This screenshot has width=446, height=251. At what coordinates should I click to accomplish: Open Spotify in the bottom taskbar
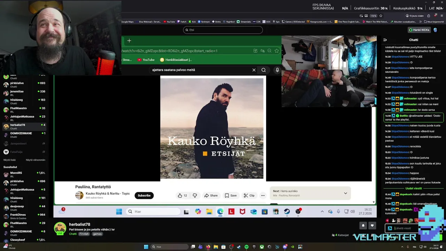246,247
